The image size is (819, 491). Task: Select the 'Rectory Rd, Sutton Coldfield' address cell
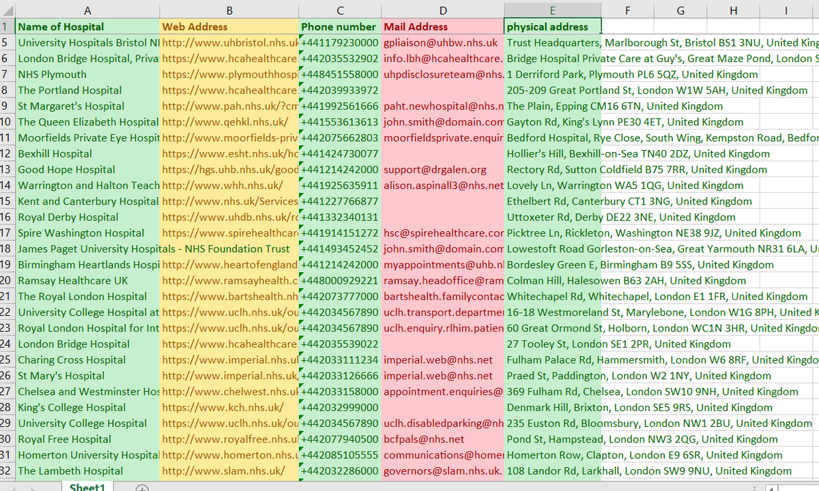553,169
